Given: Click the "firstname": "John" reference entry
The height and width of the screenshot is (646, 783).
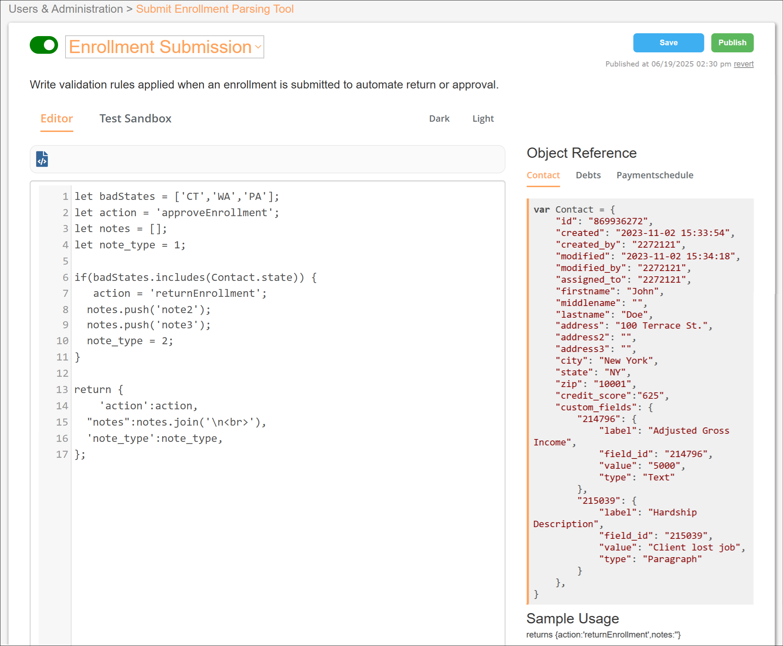Looking at the screenshot, I should pos(609,292).
